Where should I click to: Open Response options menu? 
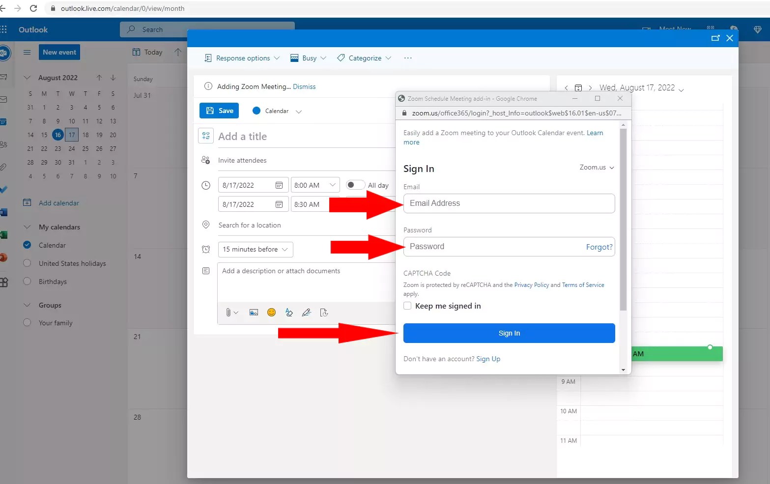(x=242, y=58)
